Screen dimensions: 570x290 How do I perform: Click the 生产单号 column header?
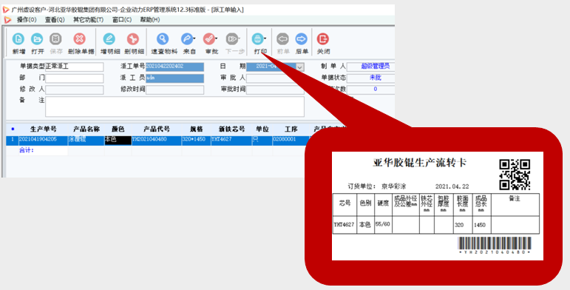[x=44, y=129]
